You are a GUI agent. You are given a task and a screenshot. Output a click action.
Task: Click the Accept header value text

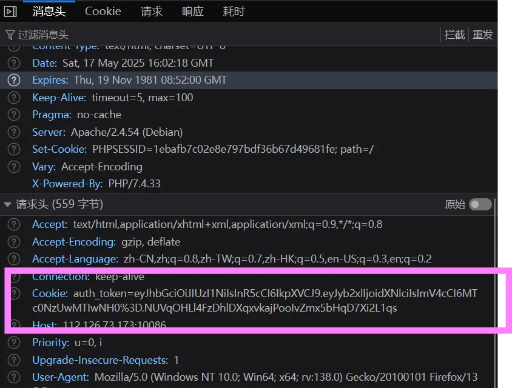point(227,224)
